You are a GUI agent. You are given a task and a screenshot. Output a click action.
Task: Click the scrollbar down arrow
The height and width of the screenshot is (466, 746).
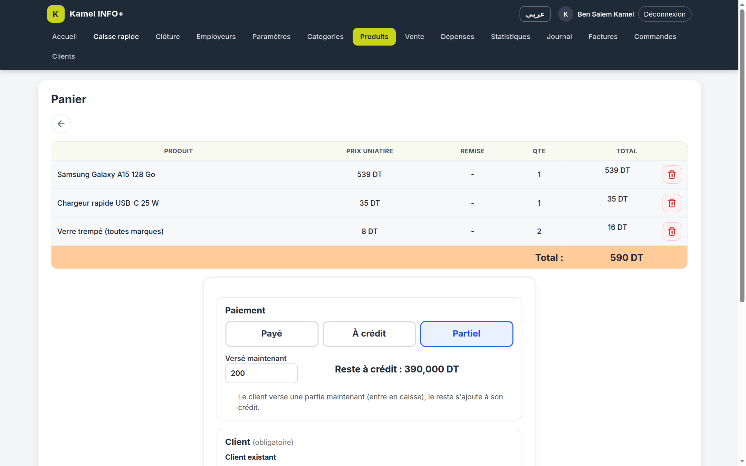point(742,461)
